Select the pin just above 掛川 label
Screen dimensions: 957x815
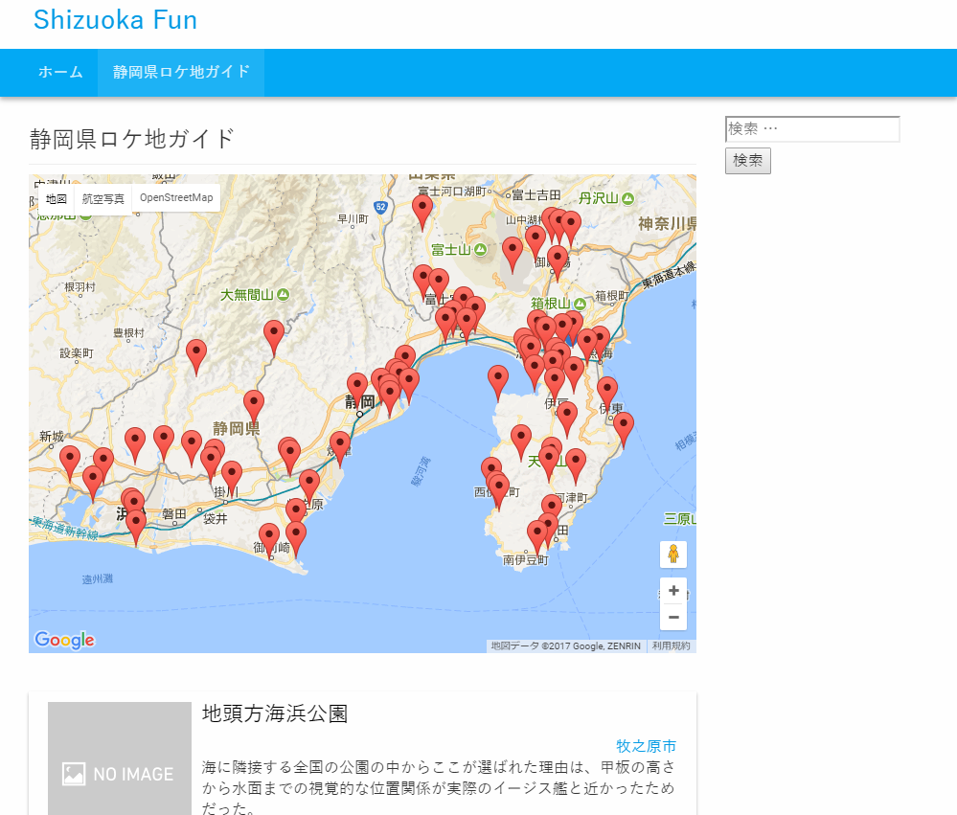point(231,479)
